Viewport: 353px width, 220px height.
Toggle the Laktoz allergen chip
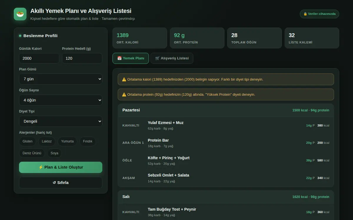coord(47,141)
